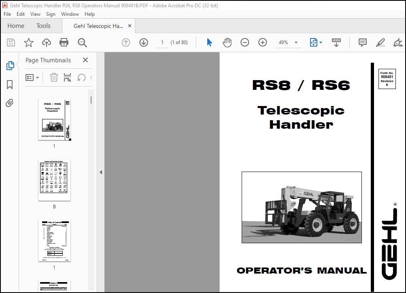Go to previous page arrow
406x293 pixels.
[126, 42]
